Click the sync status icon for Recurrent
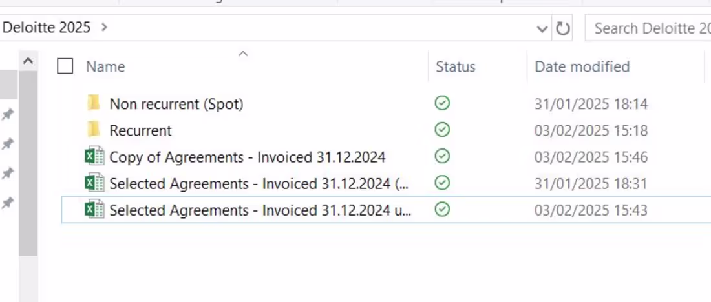This screenshot has height=302, width=711. 442,130
